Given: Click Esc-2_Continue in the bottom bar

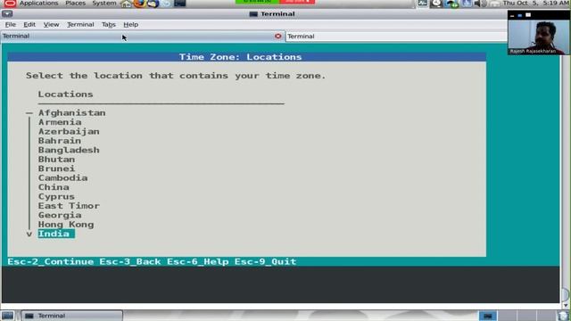Looking at the screenshot, I should click(51, 261).
